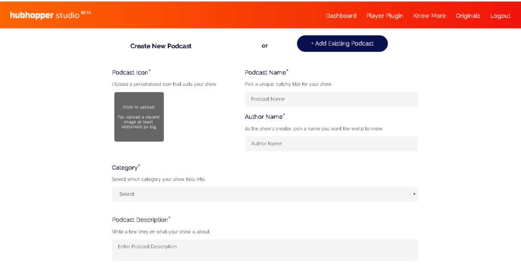Click the Category dropdown arrow
The image size is (521, 274).
pos(414,194)
